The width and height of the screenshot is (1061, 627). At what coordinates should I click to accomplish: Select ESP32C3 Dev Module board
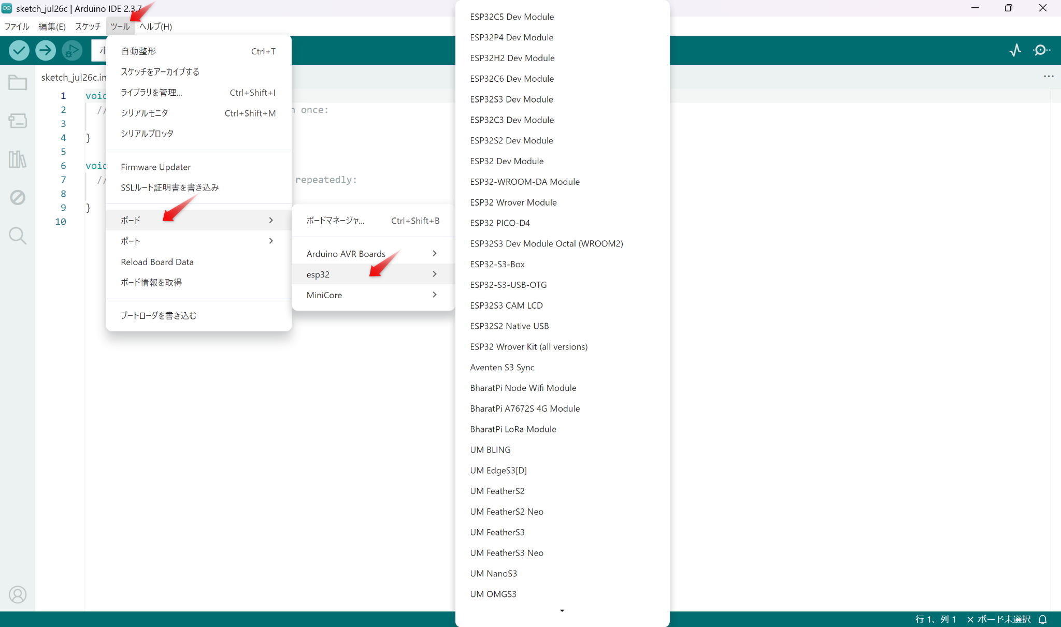click(x=563, y=120)
